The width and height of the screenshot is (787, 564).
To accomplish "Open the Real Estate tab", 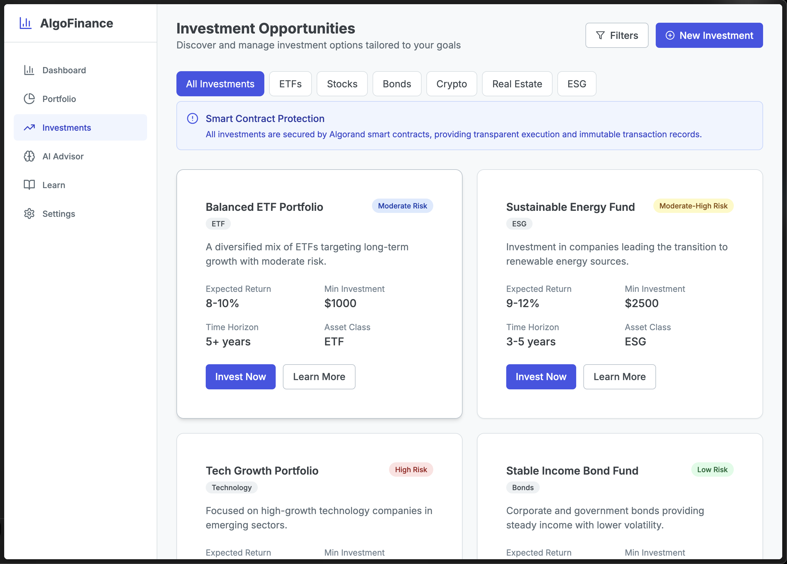I will pyautogui.click(x=517, y=84).
